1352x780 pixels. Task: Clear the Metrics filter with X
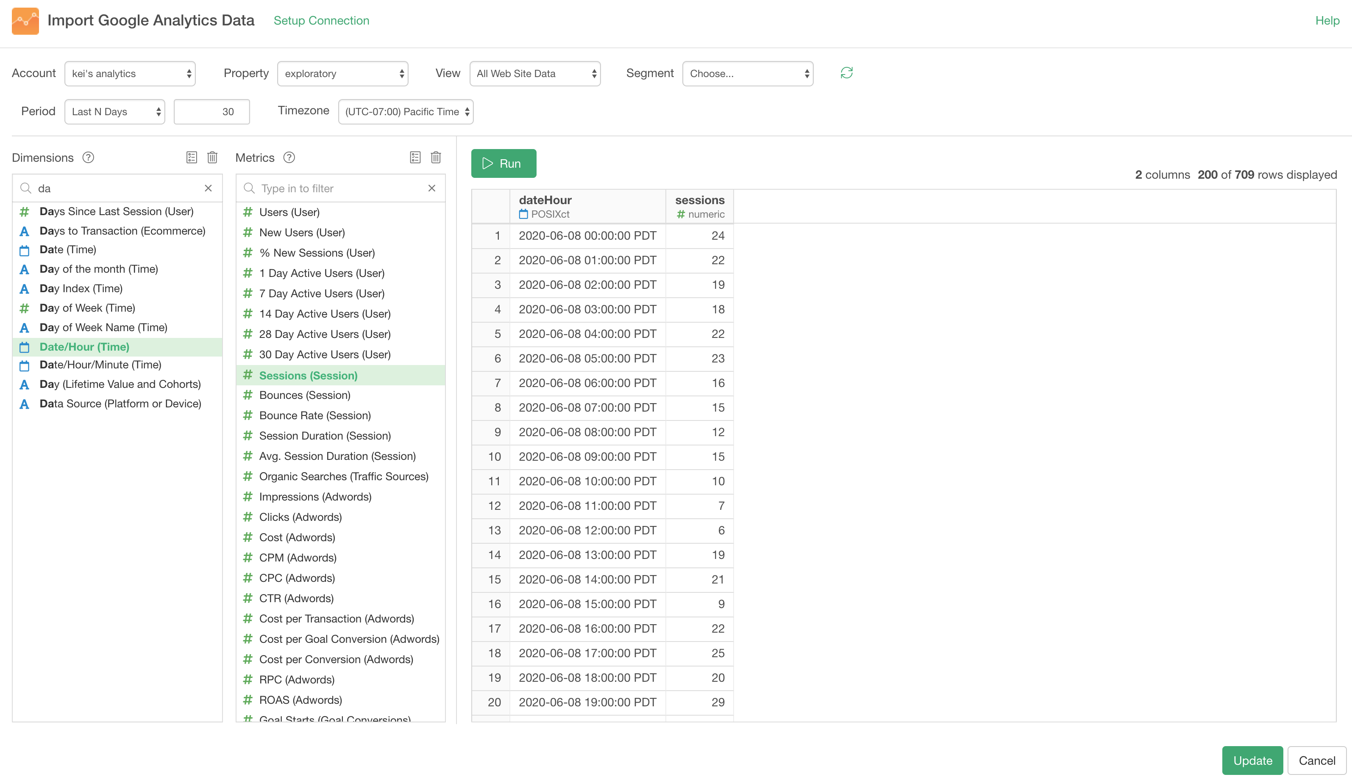[431, 188]
